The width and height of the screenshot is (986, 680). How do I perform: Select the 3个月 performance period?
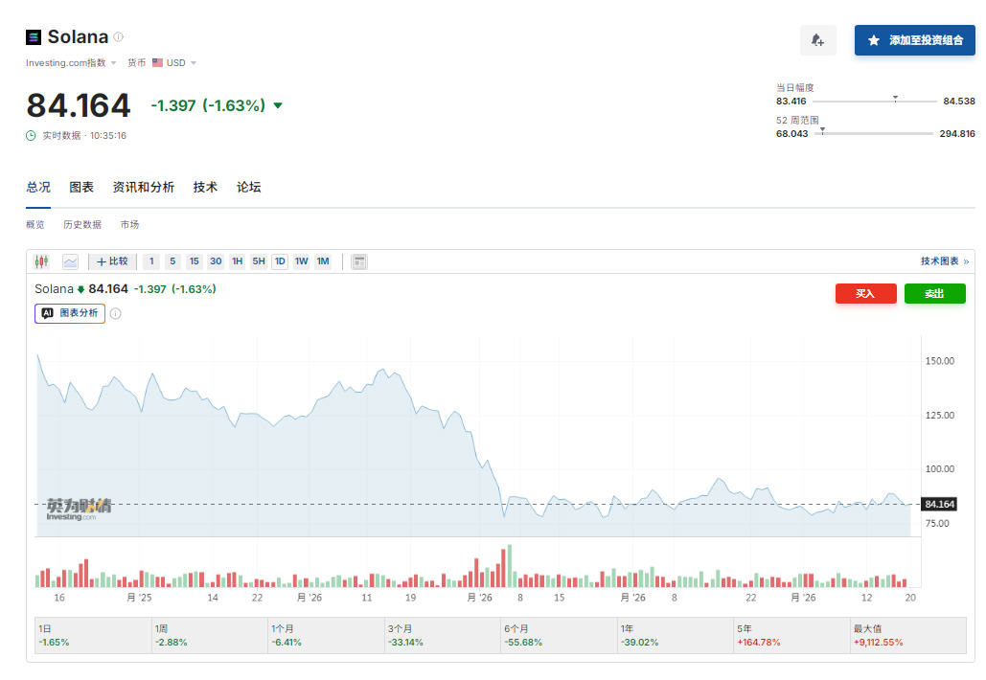[x=442, y=635]
